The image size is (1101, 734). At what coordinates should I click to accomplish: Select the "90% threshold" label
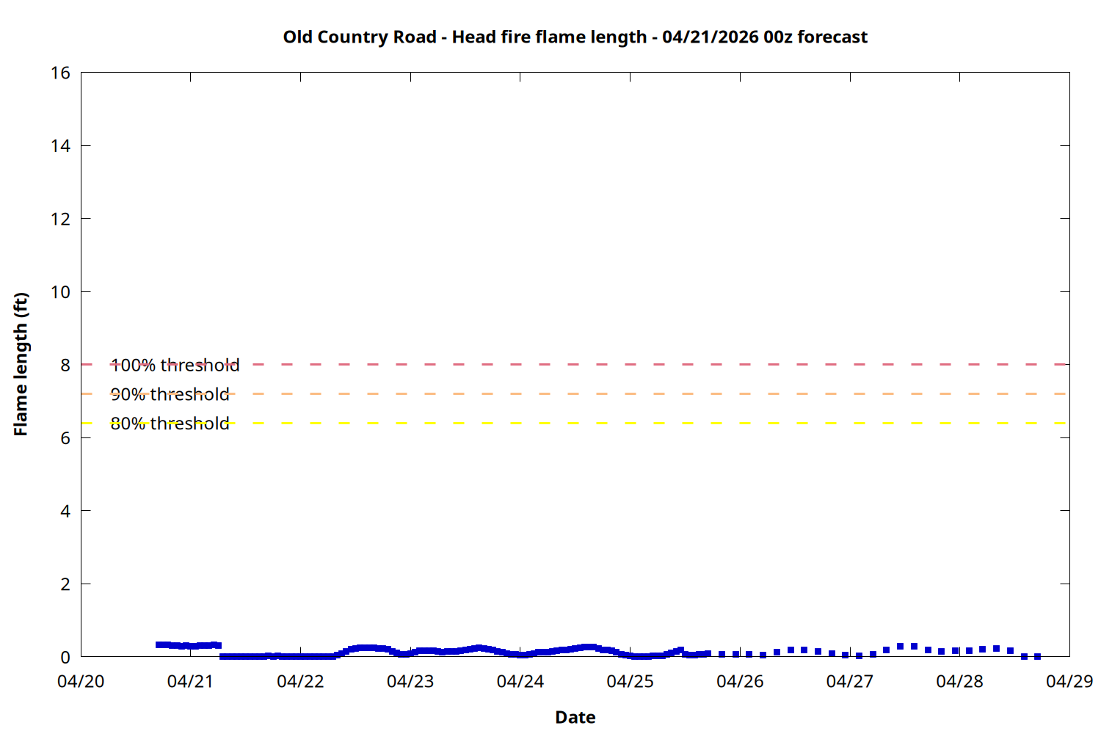(x=170, y=394)
